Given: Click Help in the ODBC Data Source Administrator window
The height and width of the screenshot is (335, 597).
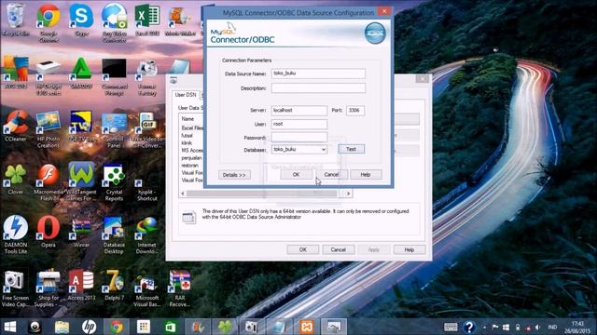Looking at the screenshot, I should click(x=410, y=249).
